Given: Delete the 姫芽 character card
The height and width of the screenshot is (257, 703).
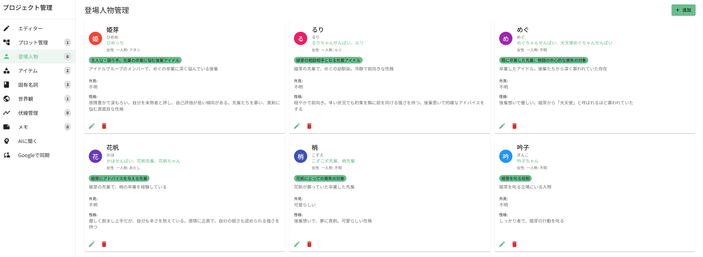Looking at the screenshot, I should coord(104,126).
